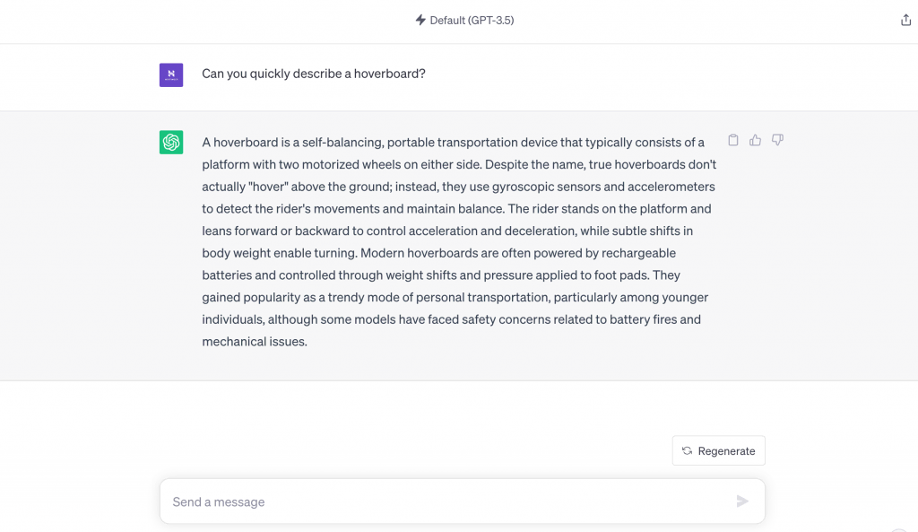Open sharing options via the upload arrow icon
The image size is (918, 532).
coord(906,18)
